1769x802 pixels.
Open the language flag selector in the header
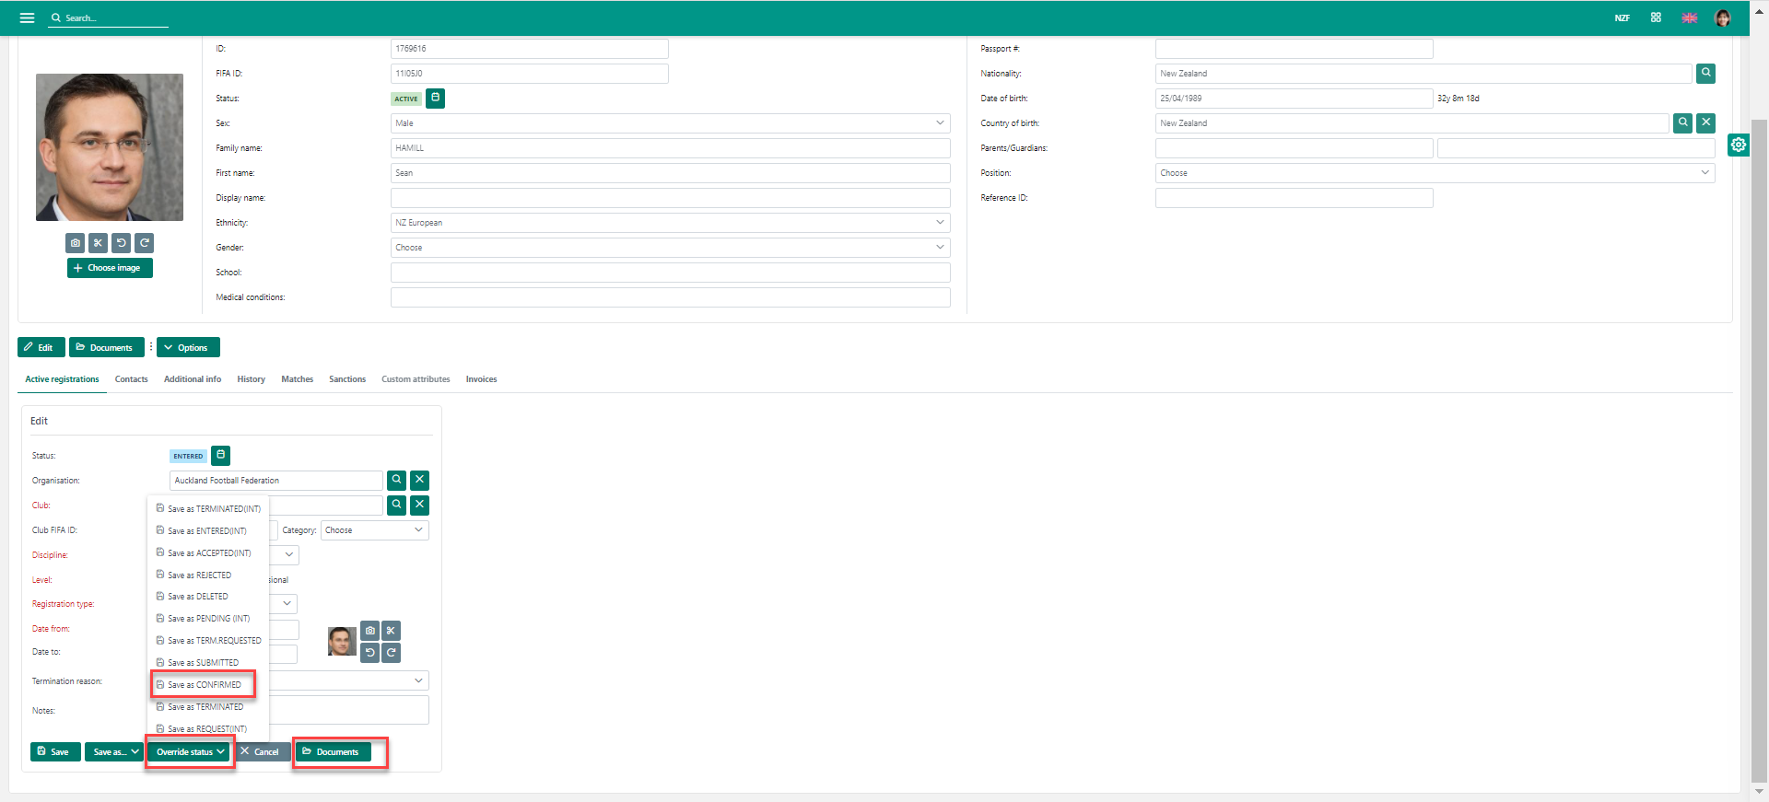tap(1689, 17)
